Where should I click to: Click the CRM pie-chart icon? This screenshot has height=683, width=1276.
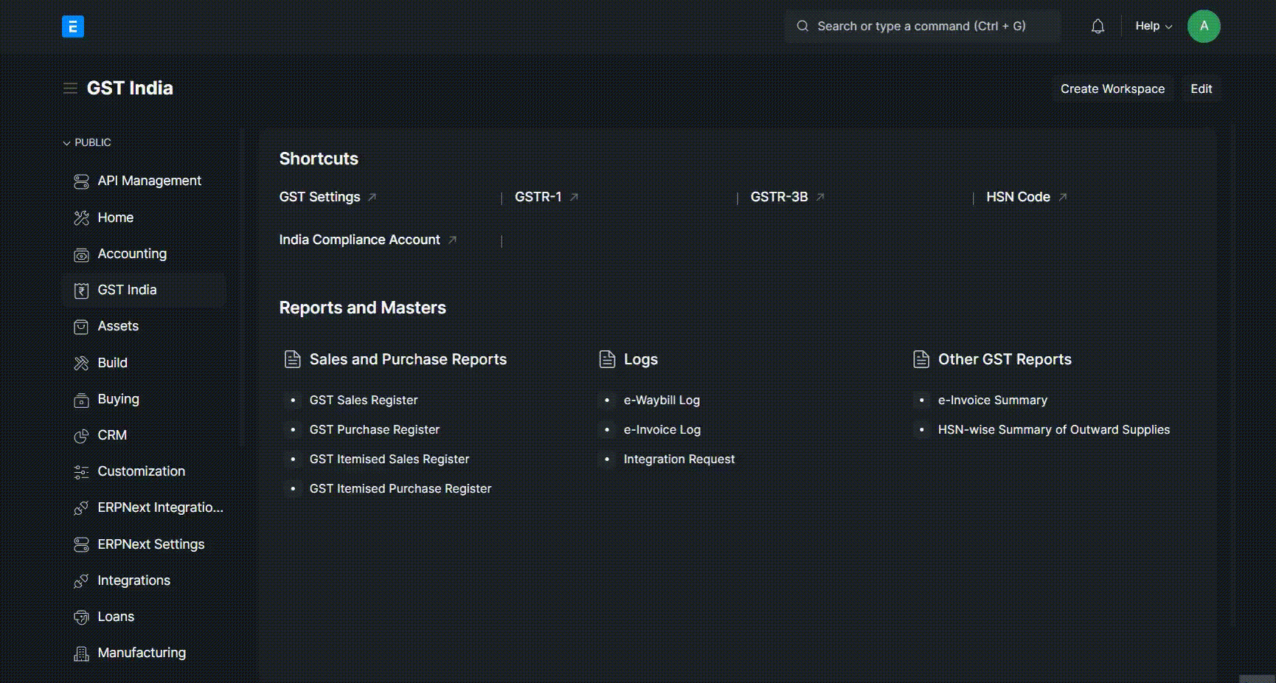(81, 436)
